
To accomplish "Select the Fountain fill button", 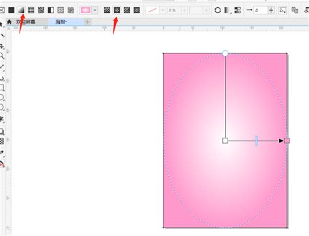I will 21,10.
